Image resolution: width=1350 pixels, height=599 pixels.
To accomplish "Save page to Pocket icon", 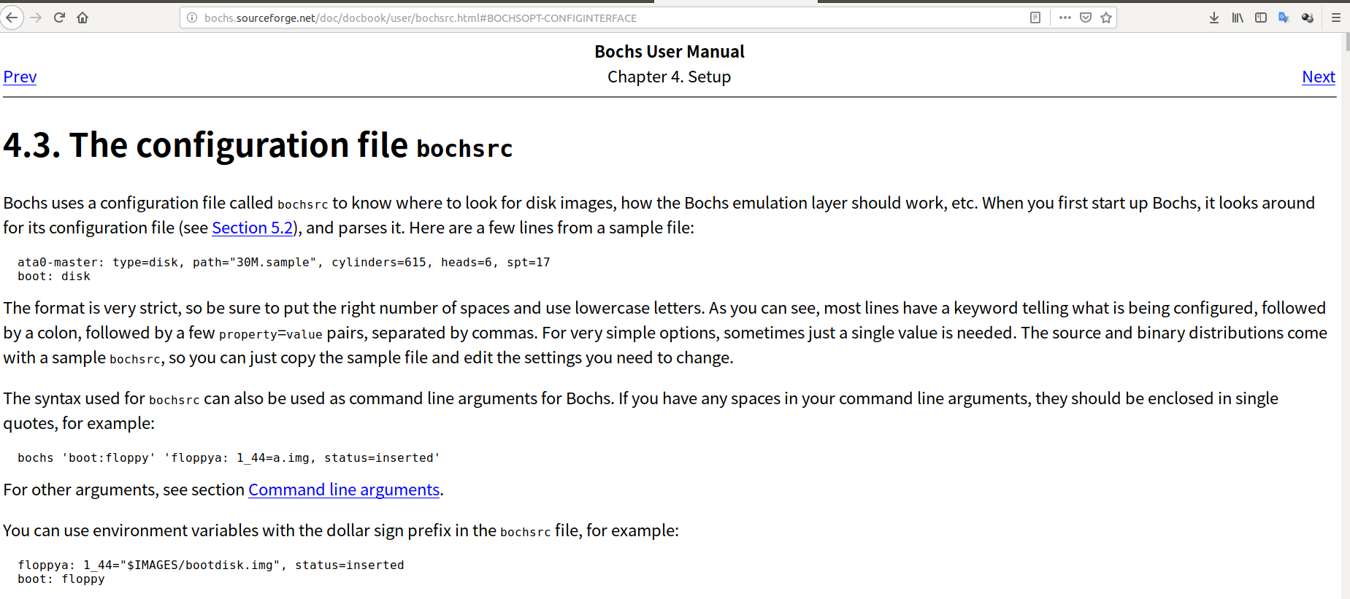I will (x=1086, y=18).
